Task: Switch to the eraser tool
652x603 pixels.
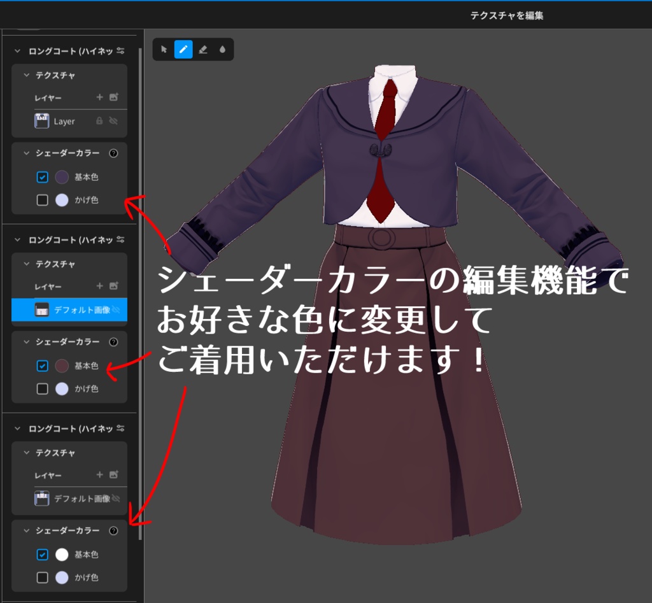Action: tap(203, 50)
